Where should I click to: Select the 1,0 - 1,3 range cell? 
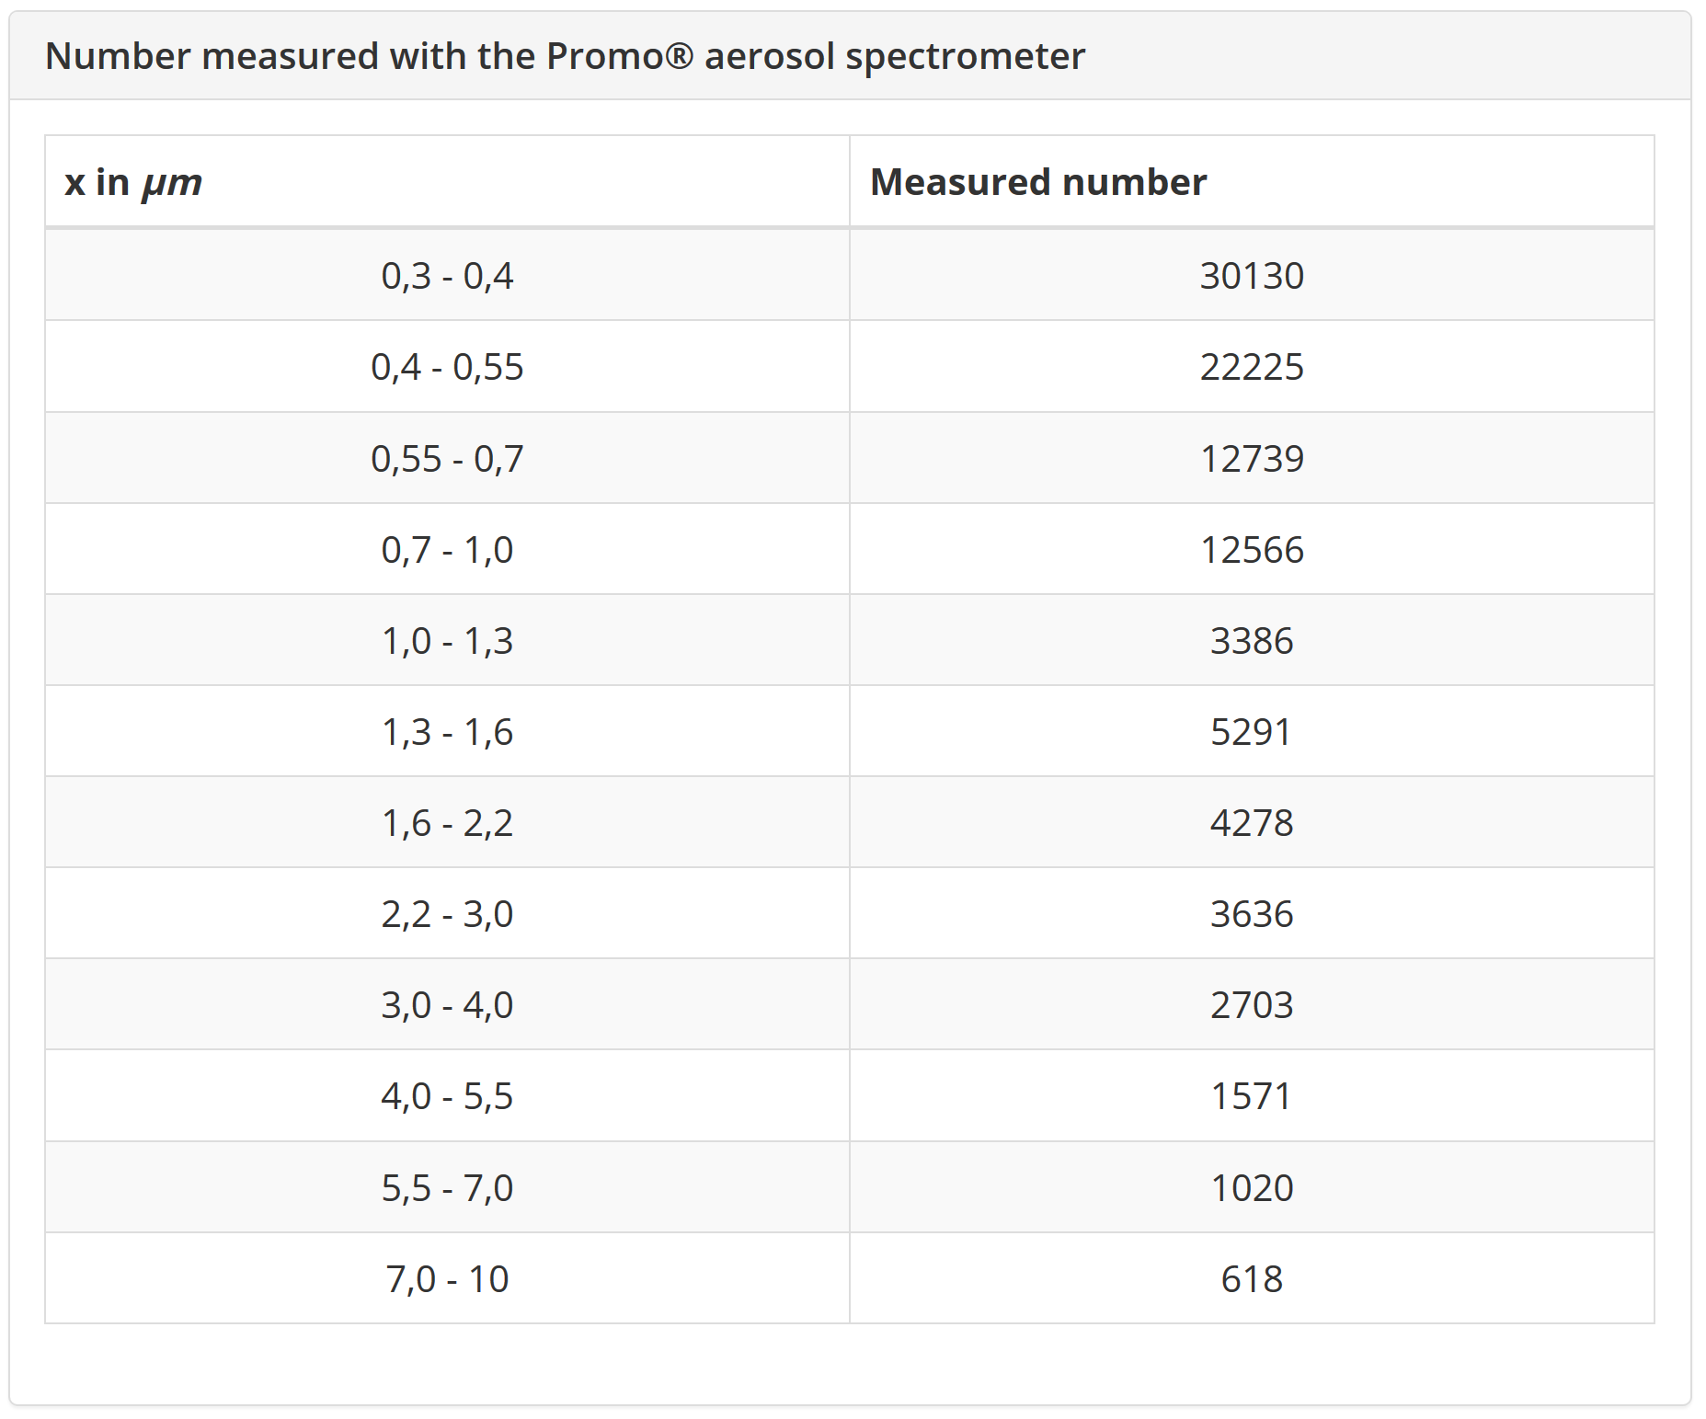pos(447,640)
